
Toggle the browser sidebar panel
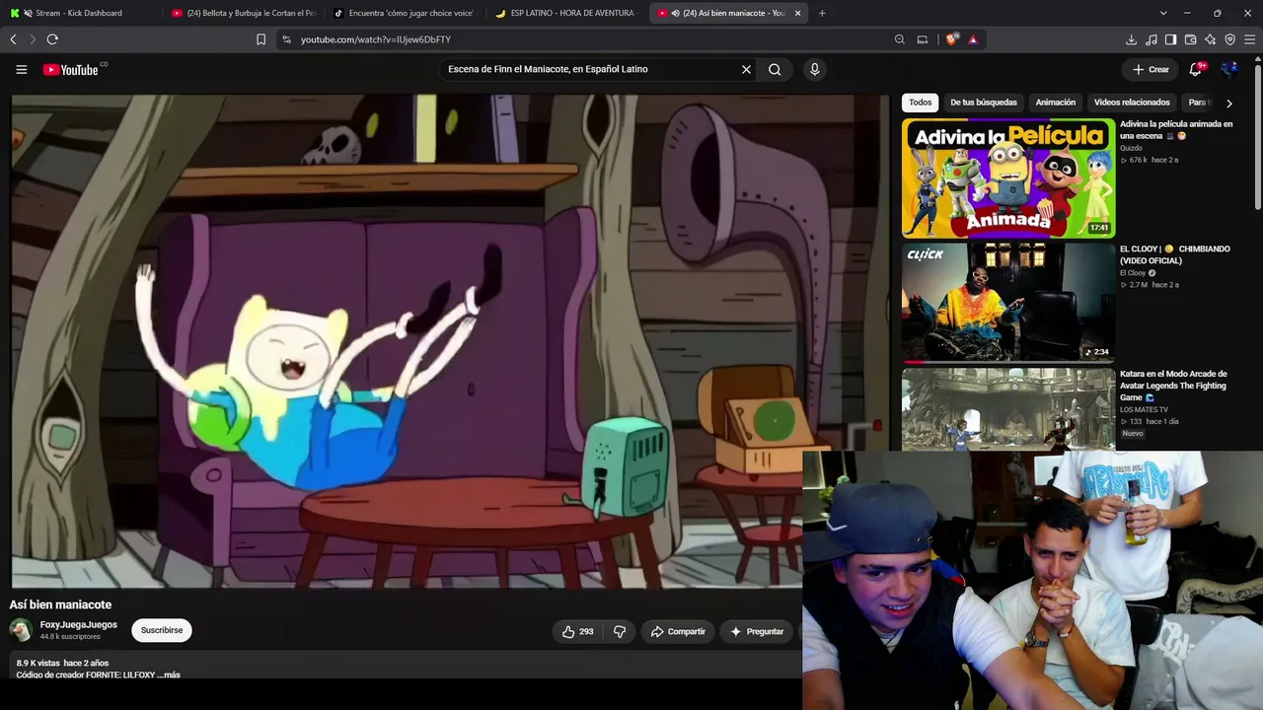(x=1170, y=39)
